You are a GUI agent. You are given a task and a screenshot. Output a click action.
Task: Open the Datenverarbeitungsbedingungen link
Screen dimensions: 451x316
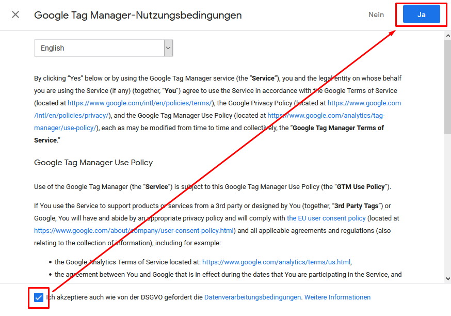pyautogui.click(x=252, y=297)
